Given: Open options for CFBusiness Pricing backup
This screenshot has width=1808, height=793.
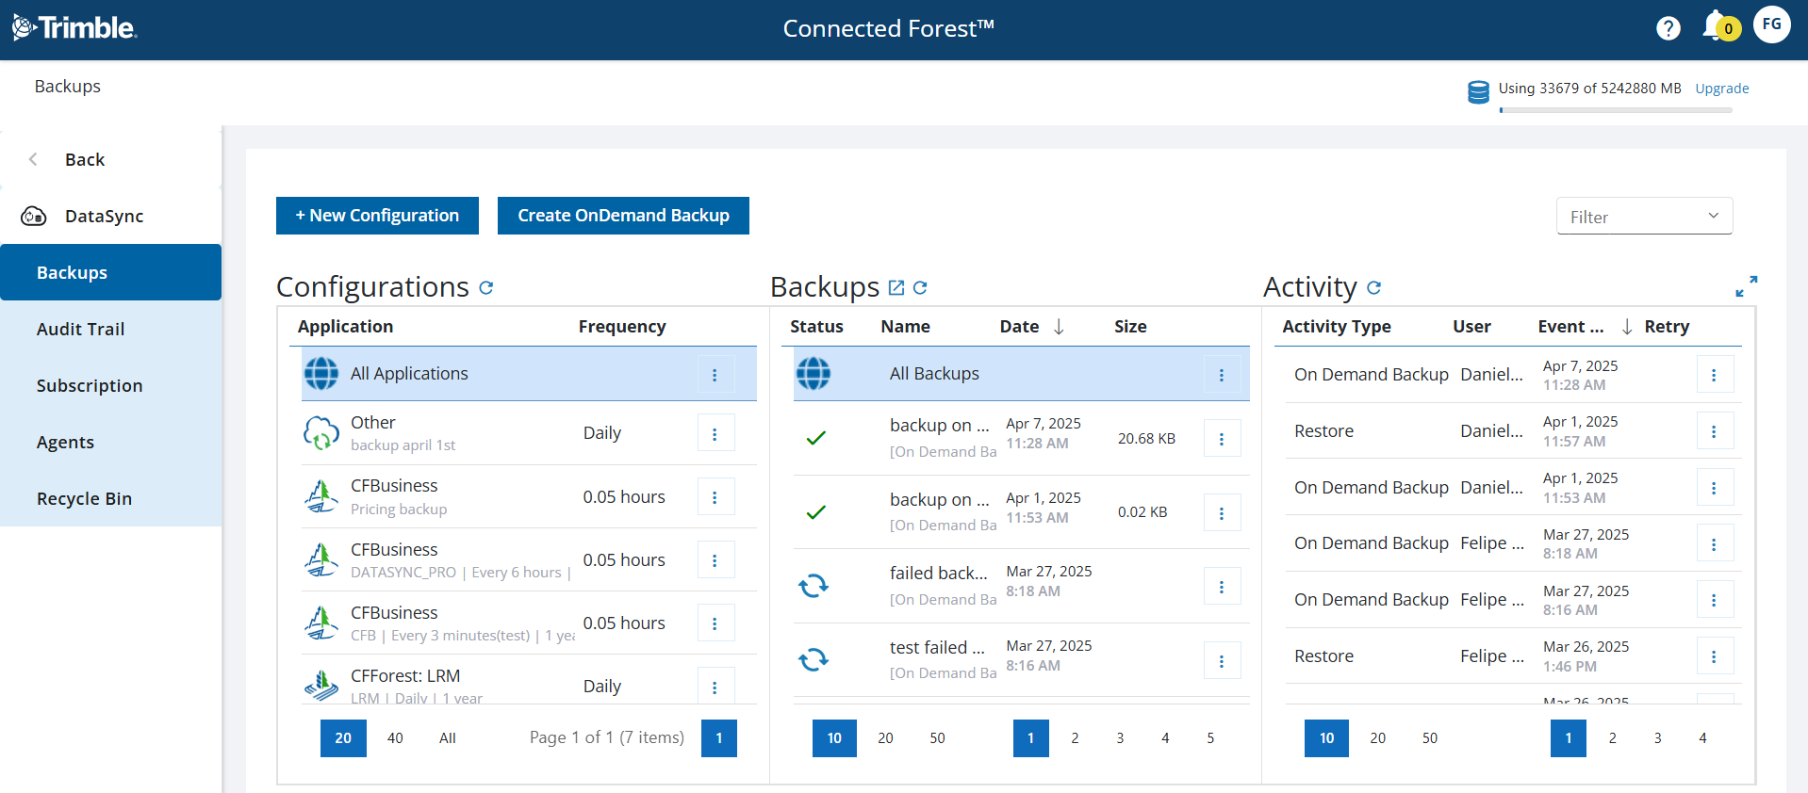Looking at the screenshot, I should (x=715, y=496).
